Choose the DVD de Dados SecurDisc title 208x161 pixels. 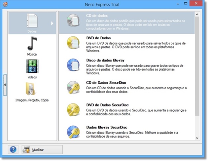pos(107,105)
